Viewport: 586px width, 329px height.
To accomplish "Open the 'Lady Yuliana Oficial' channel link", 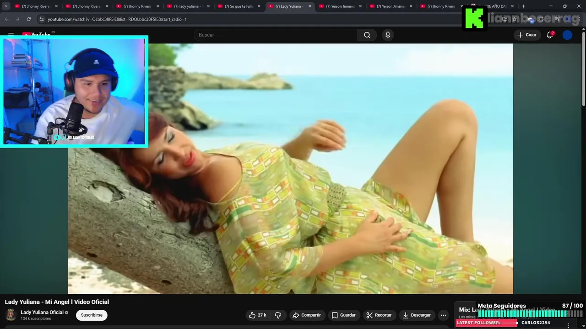I will (42, 313).
